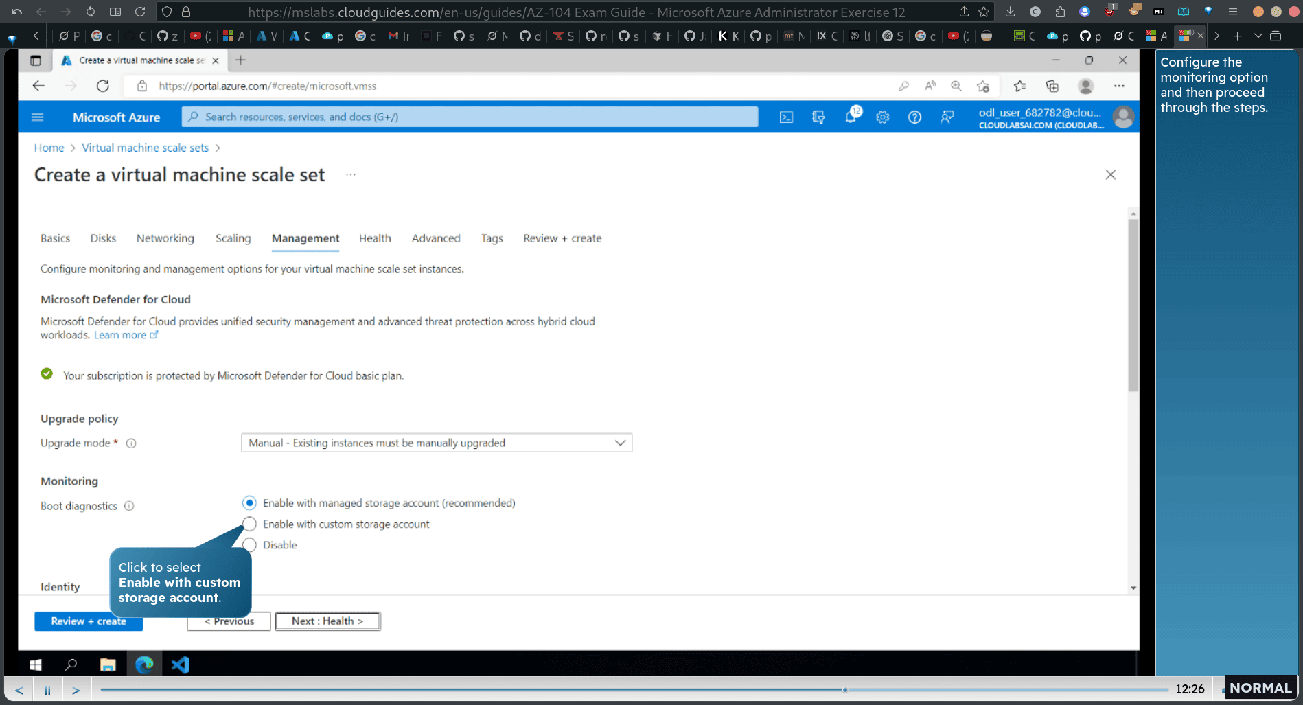The image size is (1303, 705).
Task: Open Azure Feedback icon
Action: click(947, 117)
